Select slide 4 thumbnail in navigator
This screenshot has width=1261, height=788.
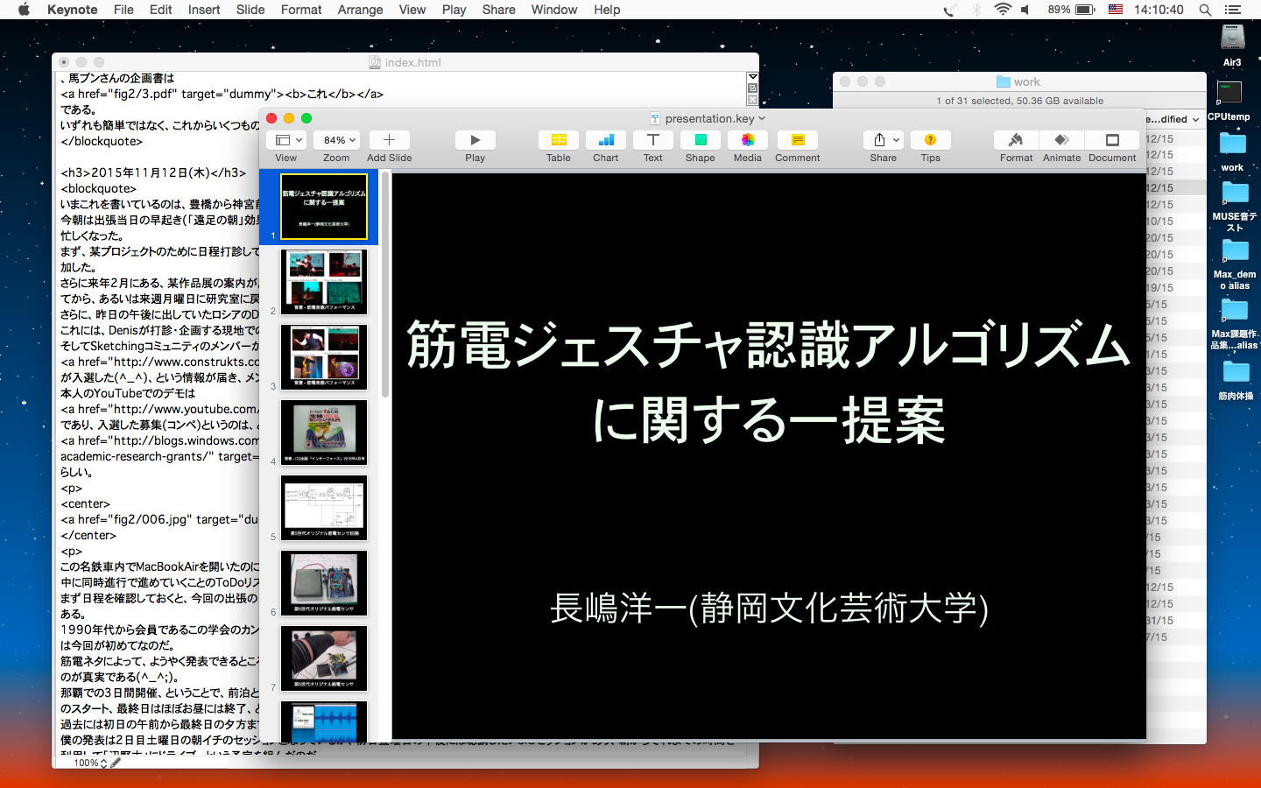point(324,432)
